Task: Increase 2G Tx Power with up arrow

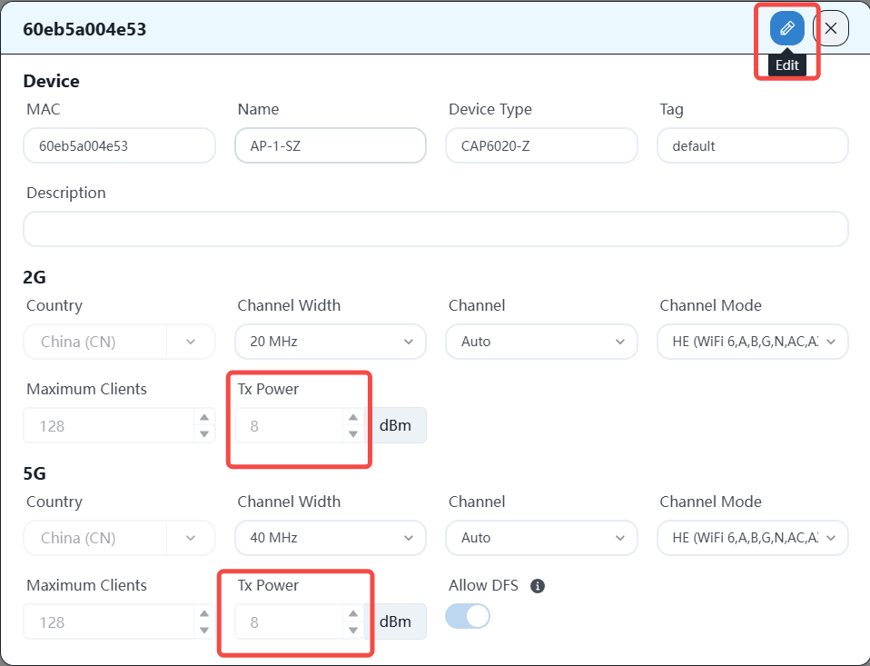Action: (353, 418)
